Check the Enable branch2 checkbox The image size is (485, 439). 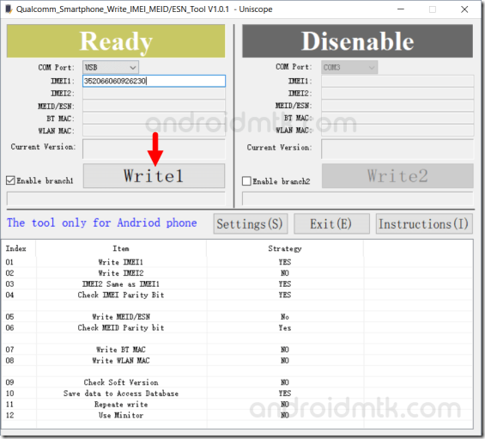pos(246,181)
